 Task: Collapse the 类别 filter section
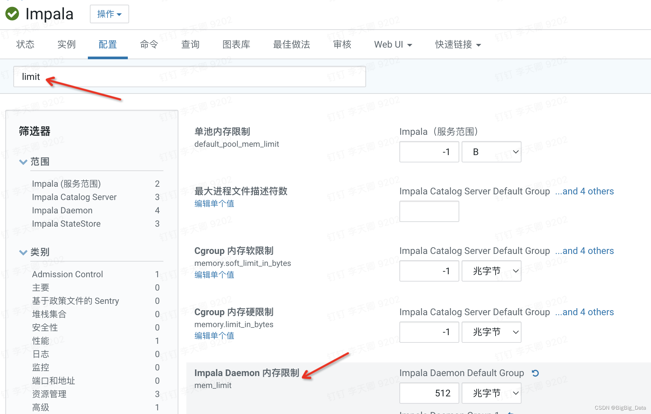23,252
